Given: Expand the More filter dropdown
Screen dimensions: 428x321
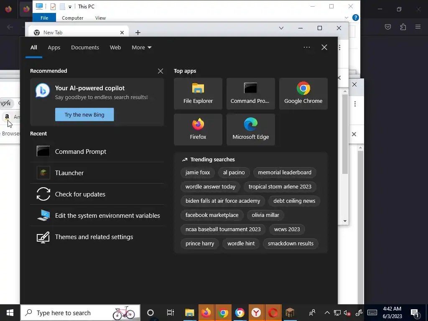Looking at the screenshot, I should pos(141,48).
